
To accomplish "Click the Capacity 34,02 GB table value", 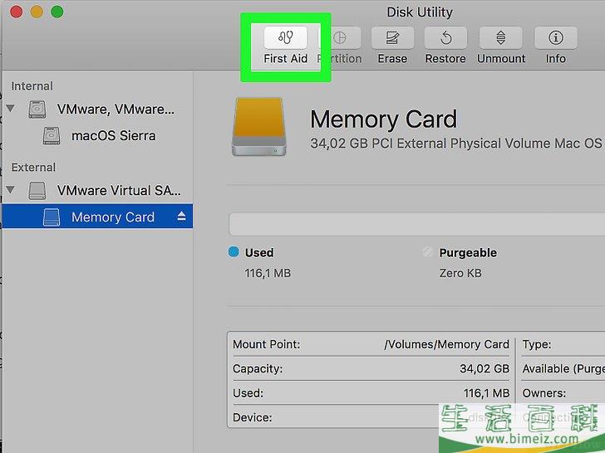I will [484, 368].
